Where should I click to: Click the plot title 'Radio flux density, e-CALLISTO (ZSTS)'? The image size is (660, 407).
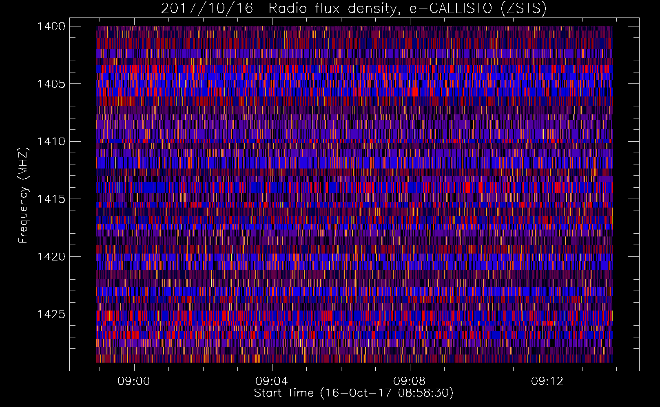point(408,8)
